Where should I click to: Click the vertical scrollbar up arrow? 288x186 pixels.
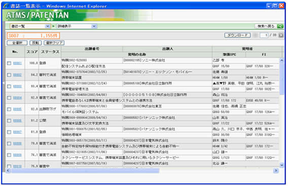[x=282, y=60]
